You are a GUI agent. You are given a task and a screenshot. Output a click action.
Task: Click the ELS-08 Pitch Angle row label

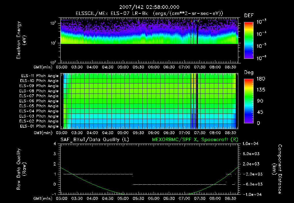(x=39, y=91)
